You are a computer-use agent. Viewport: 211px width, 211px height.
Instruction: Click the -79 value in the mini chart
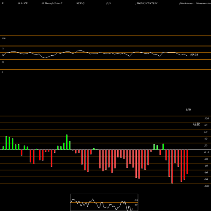(136, 200)
